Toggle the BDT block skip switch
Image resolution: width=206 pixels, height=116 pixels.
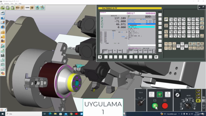pyautogui.click(x=152, y=94)
